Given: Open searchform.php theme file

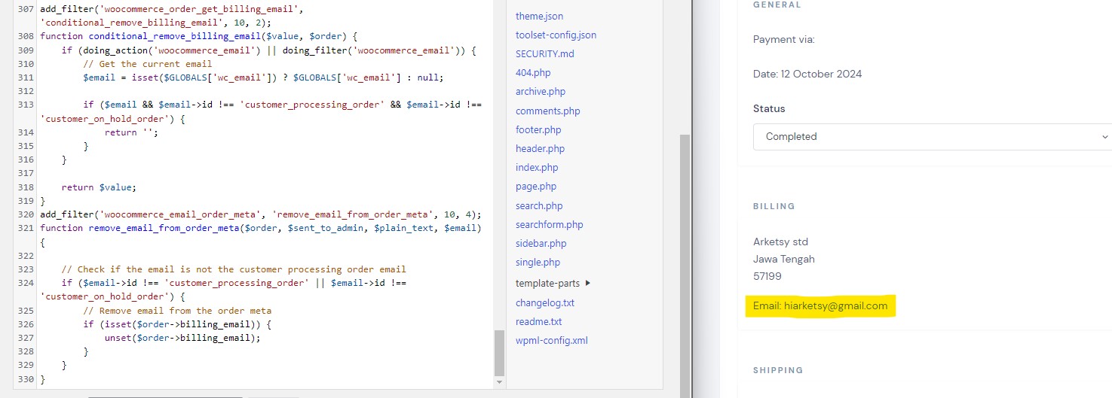Looking at the screenshot, I should click(550, 224).
